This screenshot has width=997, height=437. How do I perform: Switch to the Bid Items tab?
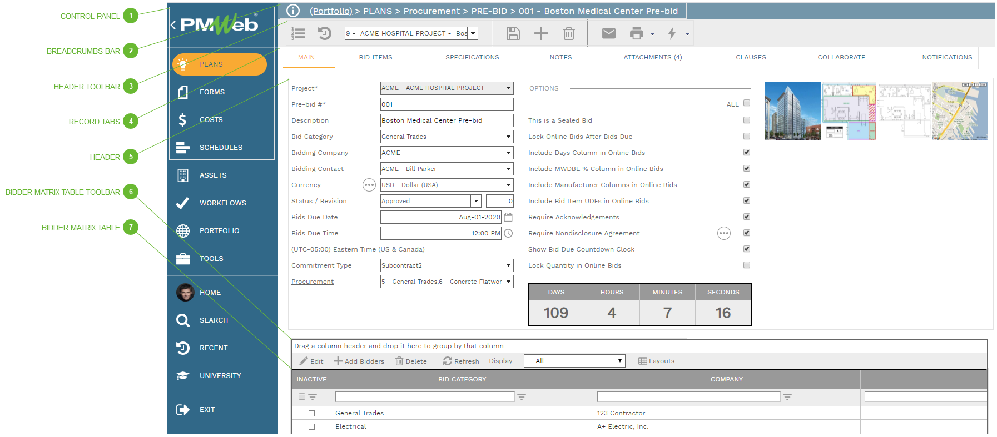[x=375, y=57]
